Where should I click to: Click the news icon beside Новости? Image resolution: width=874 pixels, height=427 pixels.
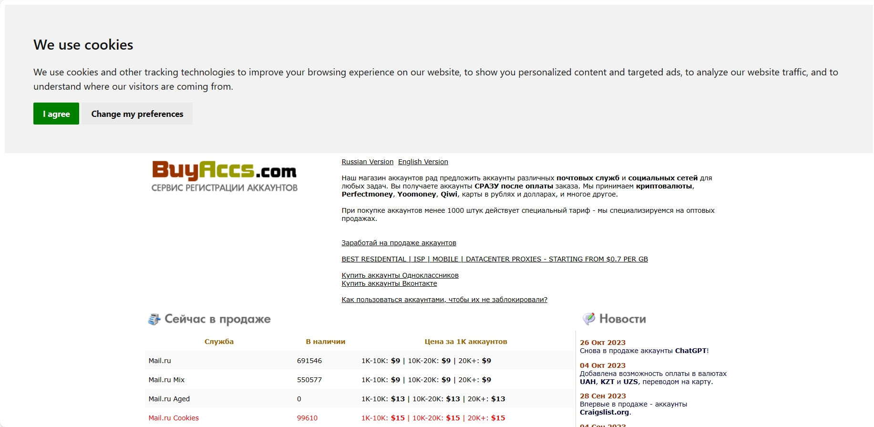pyautogui.click(x=589, y=319)
